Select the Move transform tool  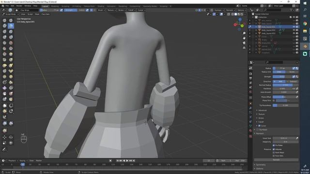(x=4, y=137)
